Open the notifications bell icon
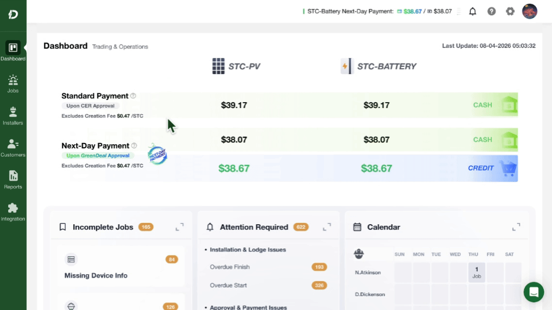 click(472, 11)
